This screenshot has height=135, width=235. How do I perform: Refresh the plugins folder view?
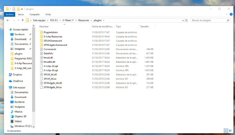pyautogui.click(x=186, y=20)
